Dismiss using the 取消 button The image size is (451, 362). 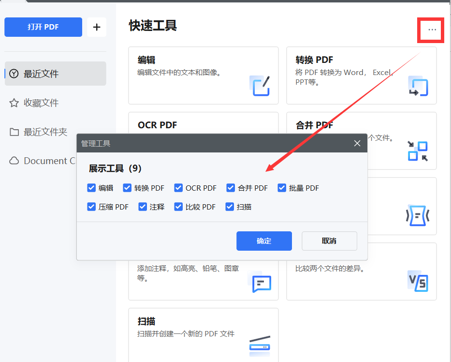(329, 241)
